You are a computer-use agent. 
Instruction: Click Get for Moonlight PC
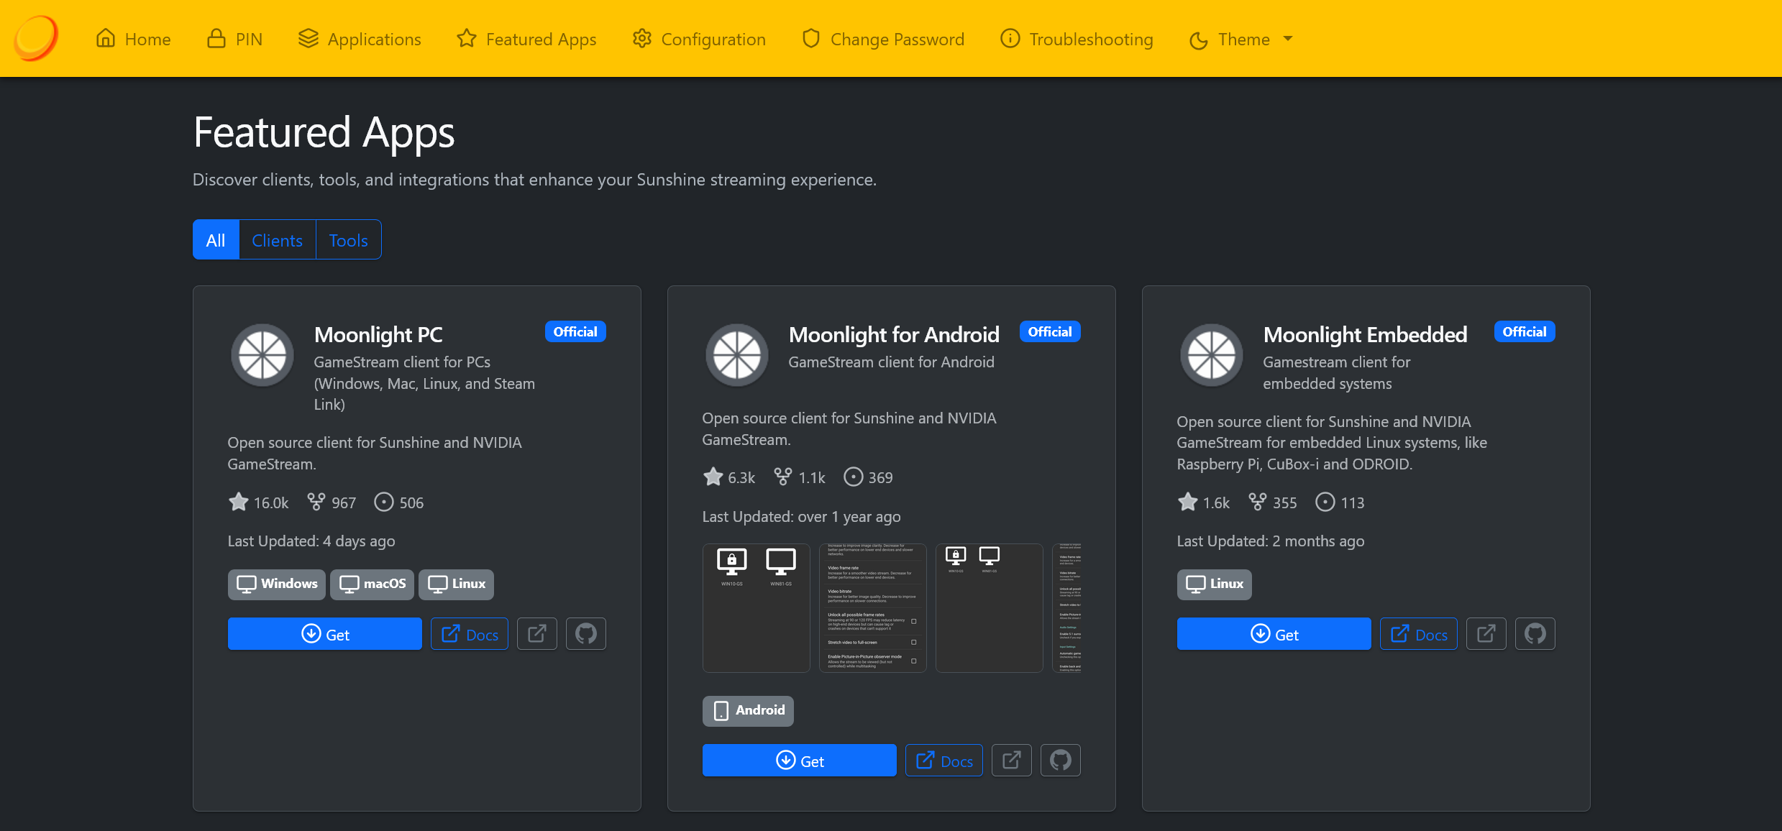[x=325, y=634]
